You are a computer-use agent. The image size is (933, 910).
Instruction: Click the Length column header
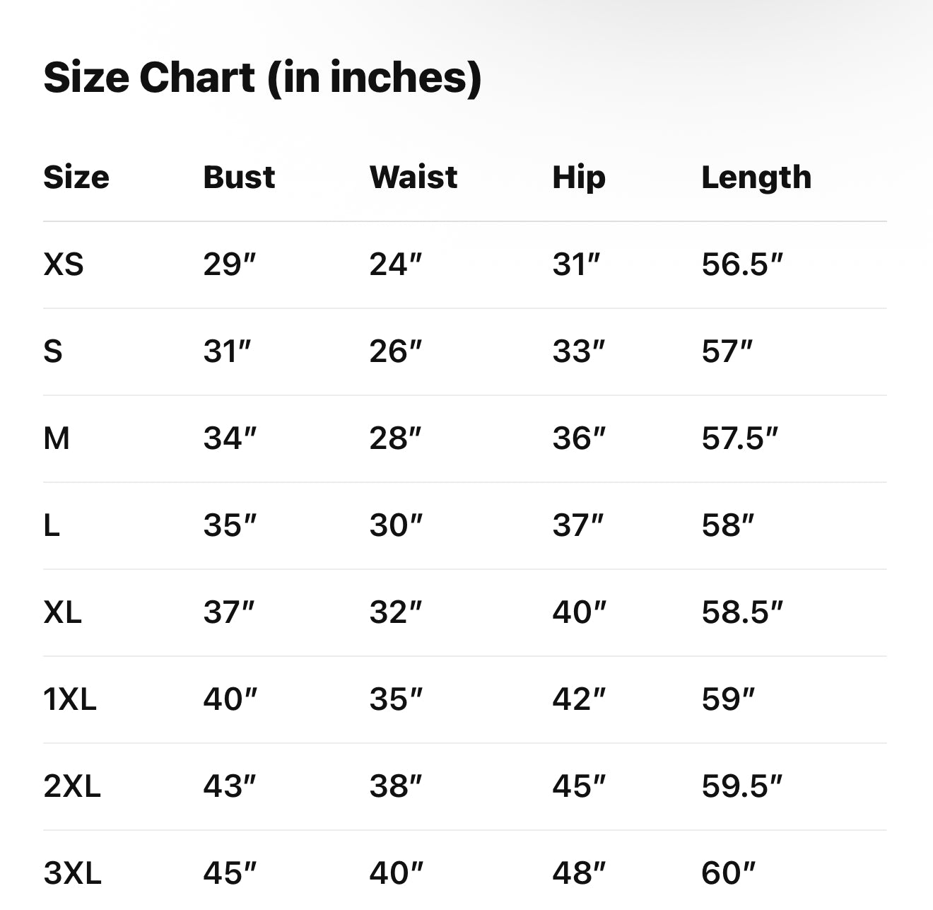[756, 177]
